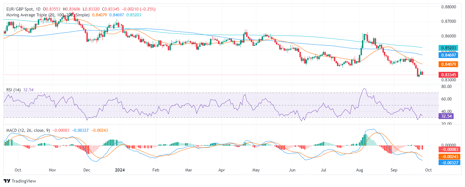Click the orange 0.84079 price axis tag
Viewport: 465px width, 187px height.
[448, 64]
